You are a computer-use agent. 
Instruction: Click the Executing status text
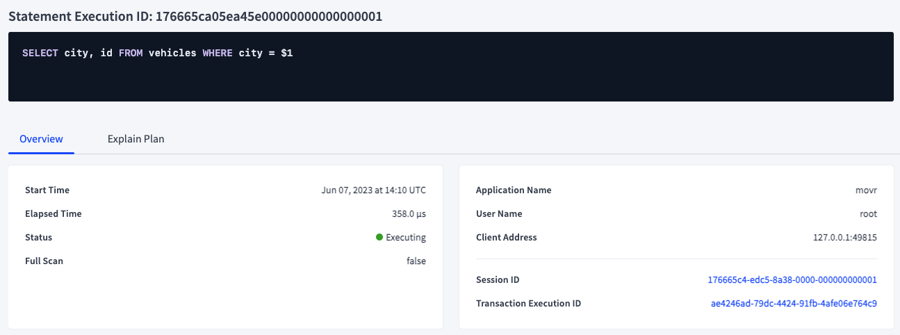click(406, 238)
